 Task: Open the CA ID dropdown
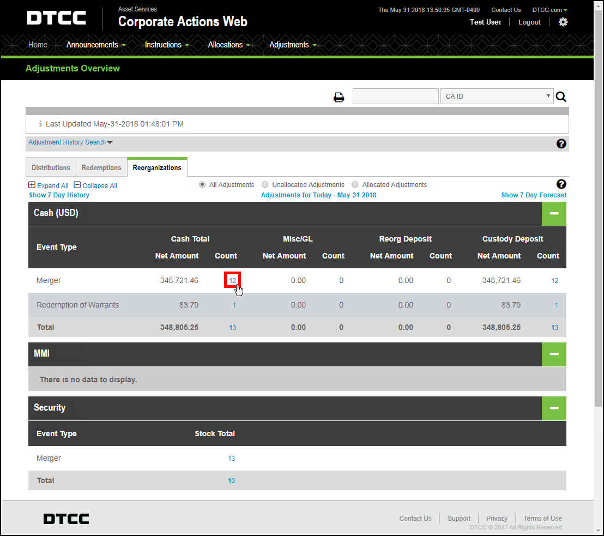pos(496,97)
